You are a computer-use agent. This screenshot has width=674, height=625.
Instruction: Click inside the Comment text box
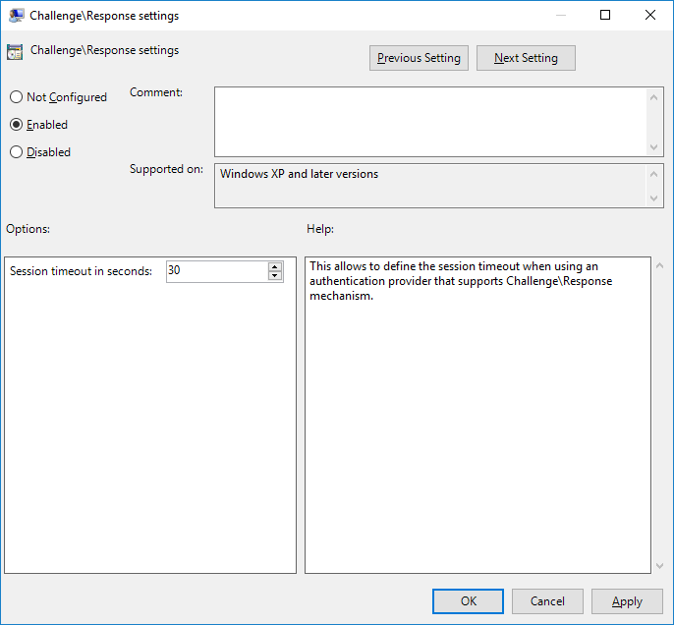pos(430,121)
